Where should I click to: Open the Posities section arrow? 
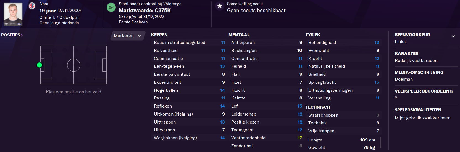pos(22,35)
